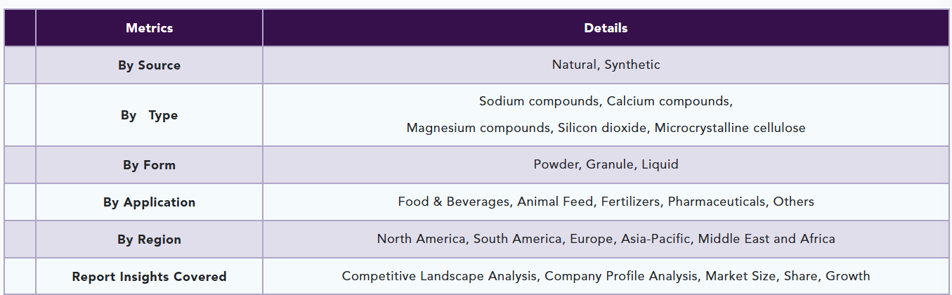Click the Details column header

pos(606,28)
